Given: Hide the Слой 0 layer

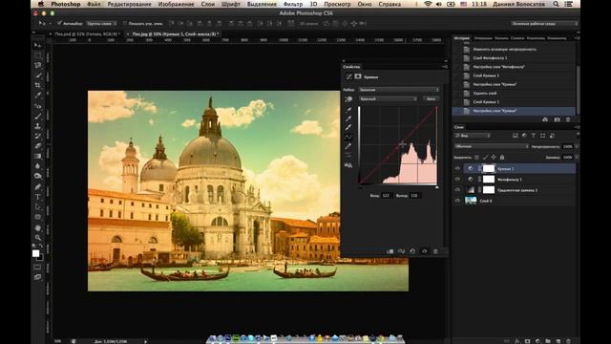Looking at the screenshot, I should click(457, 201).
